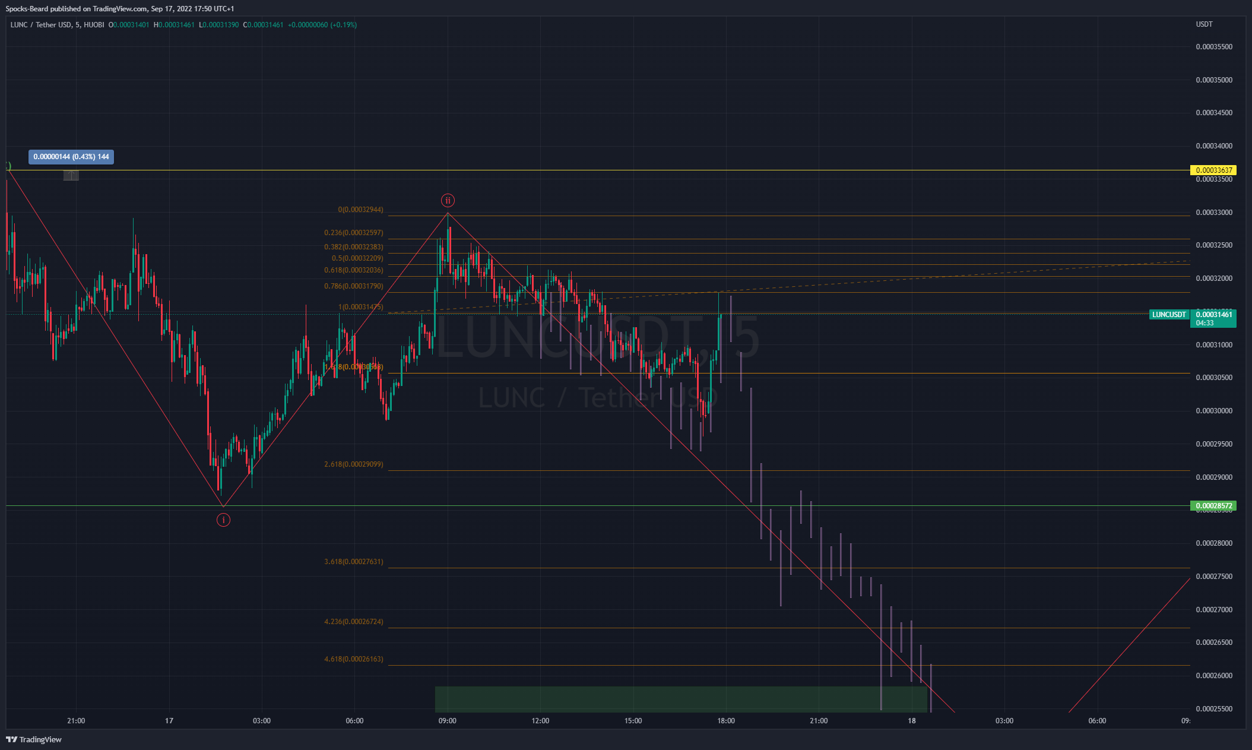Image resolution: width=1252 pixels, height=750 pixels.
Task: Click the Fib label 2.618(0.00029099)
Action: tap(354, 464)
